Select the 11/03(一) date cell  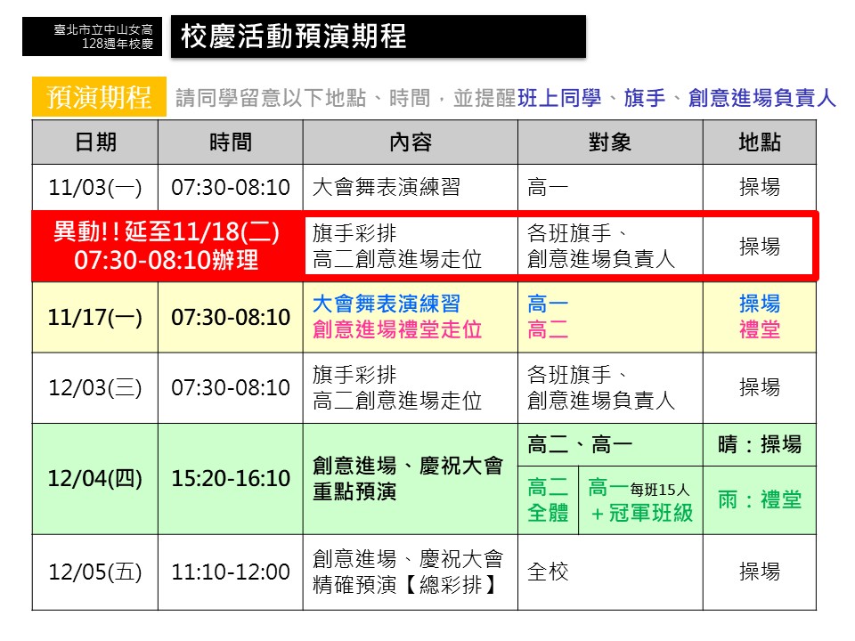(95, 188)
